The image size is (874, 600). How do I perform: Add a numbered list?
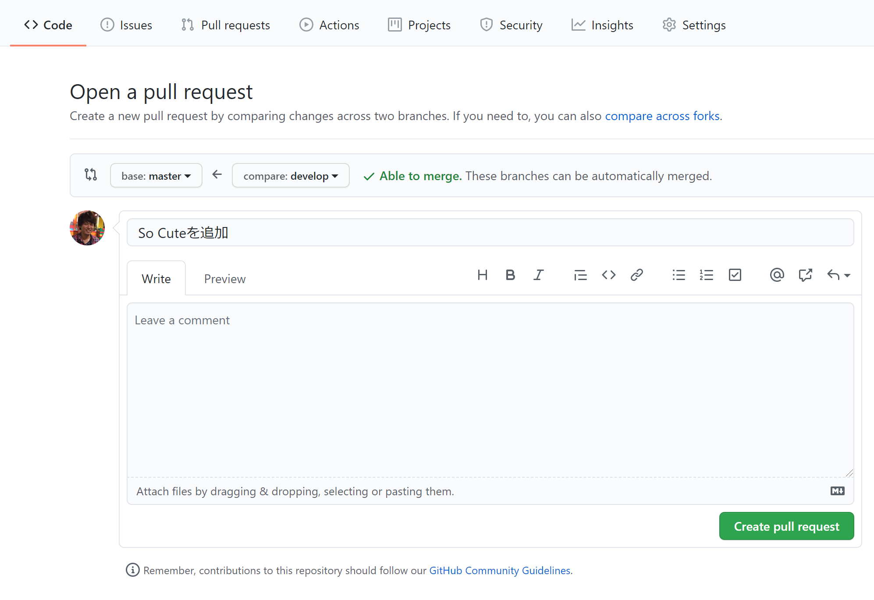point(707,275)
